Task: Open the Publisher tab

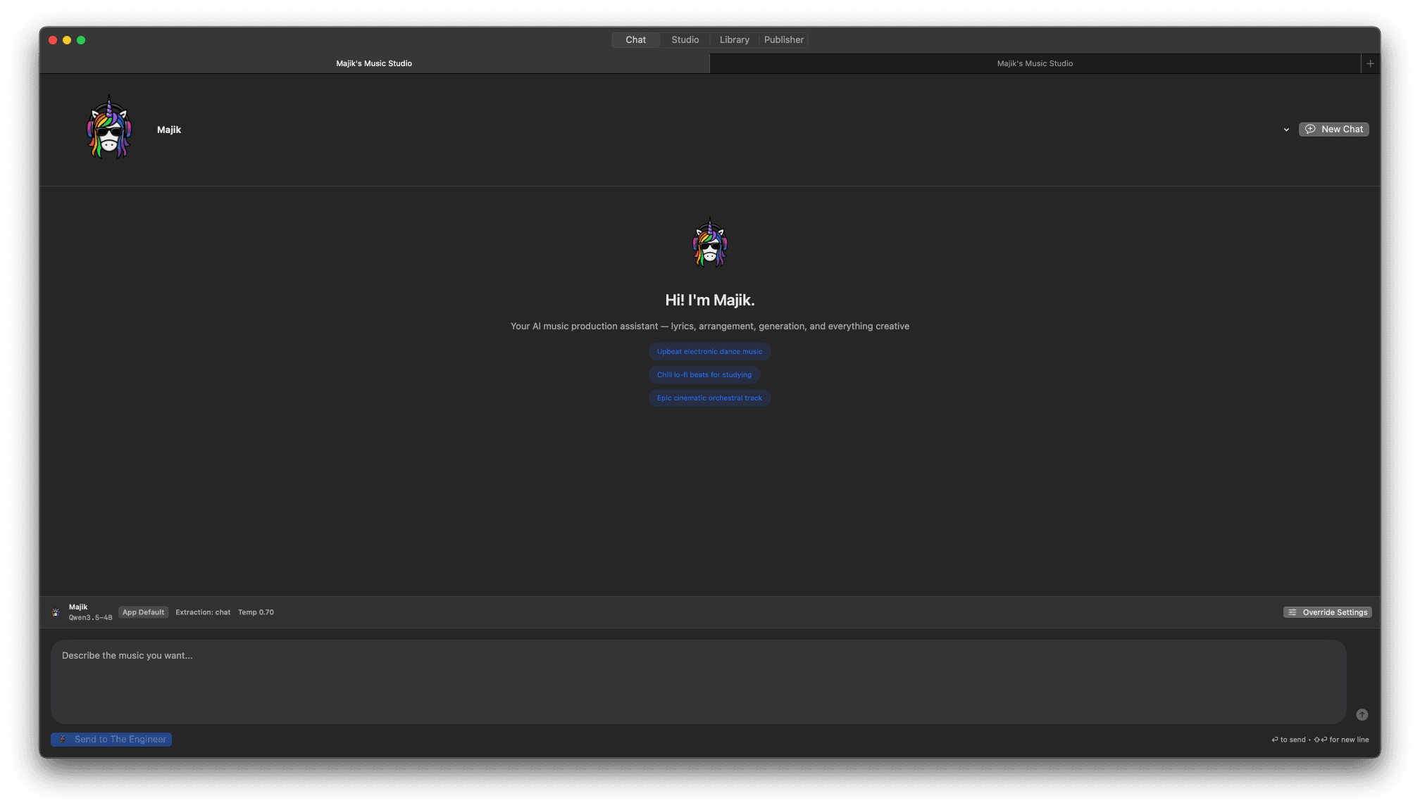Action: [x=783, y=40]
